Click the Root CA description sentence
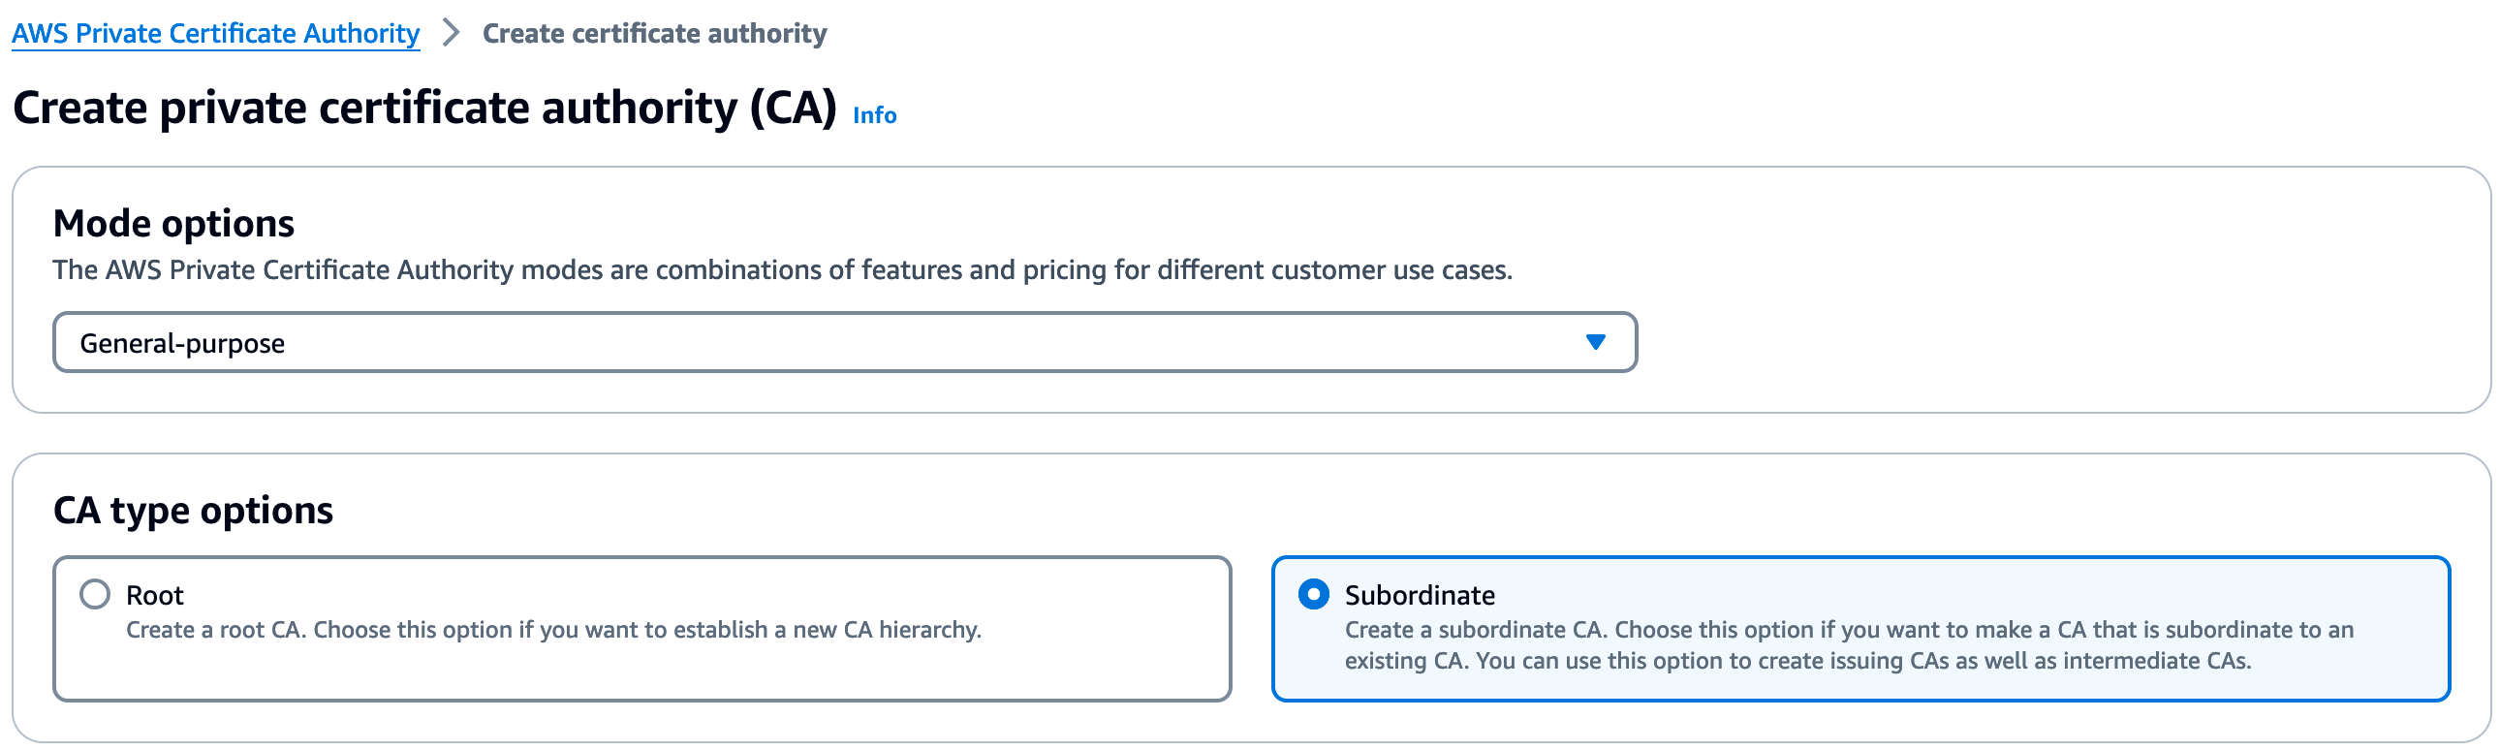Viewport: 2500px width, 750px height. (x=553, y=630)
